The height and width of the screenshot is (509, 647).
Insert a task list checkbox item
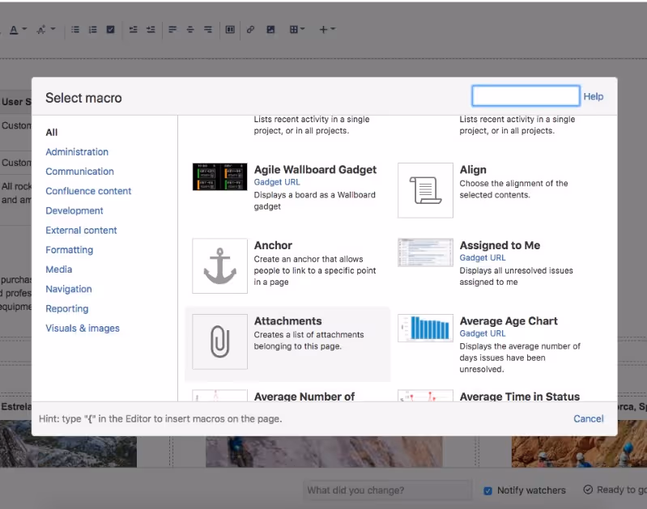tap(111, 29)
